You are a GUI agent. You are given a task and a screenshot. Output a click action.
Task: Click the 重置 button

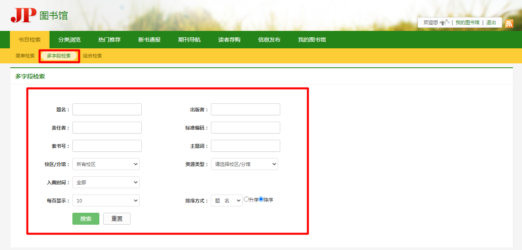point(117,219)
